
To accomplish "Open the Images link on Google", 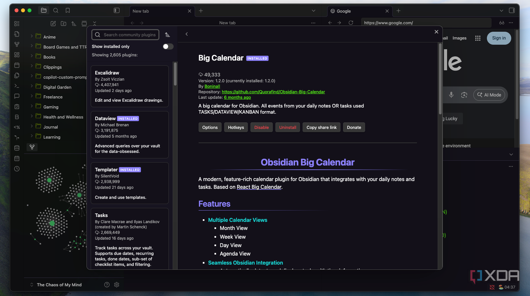I will (459, 38).
